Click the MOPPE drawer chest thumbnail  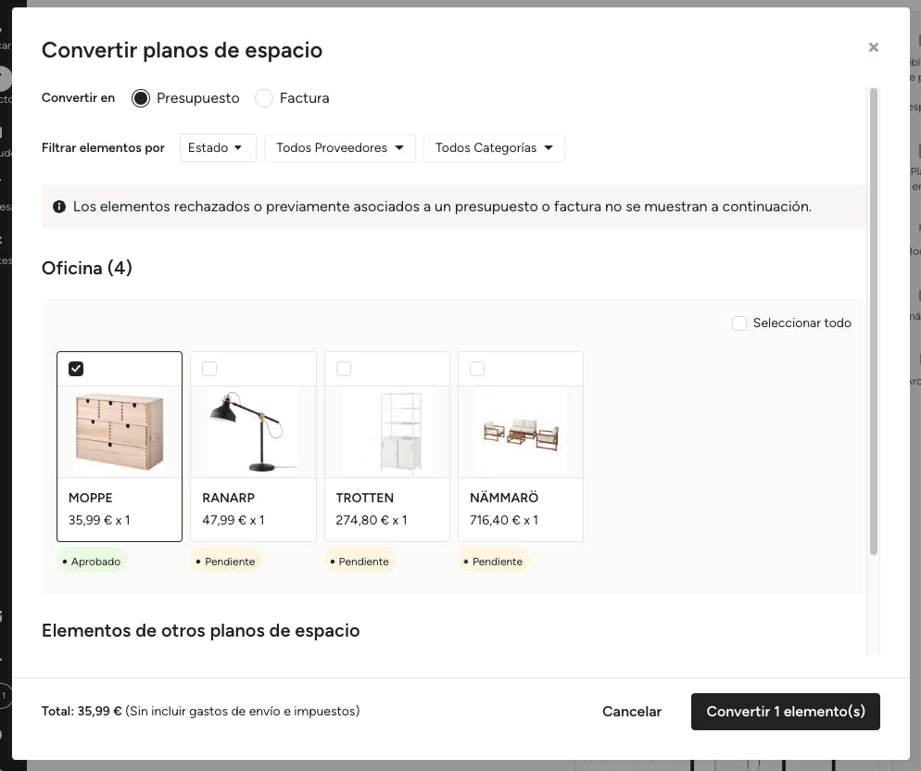119,432
